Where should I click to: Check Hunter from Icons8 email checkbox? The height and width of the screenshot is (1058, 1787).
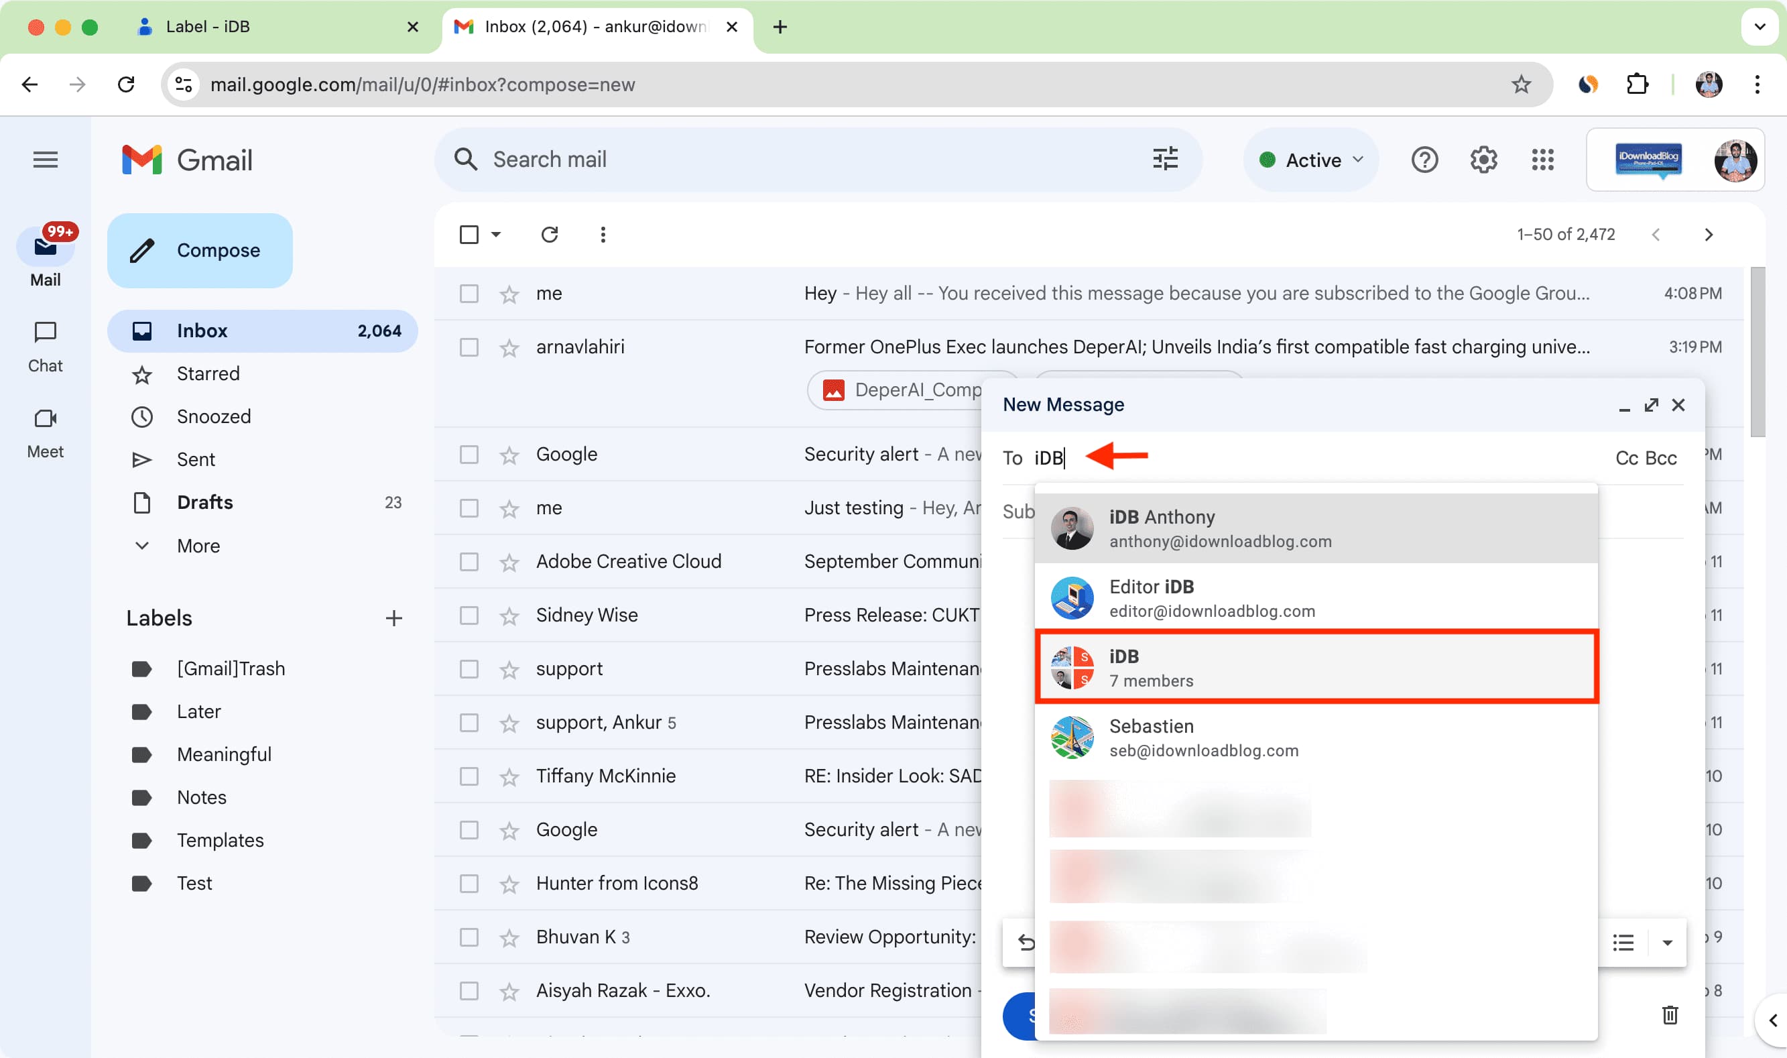pos(469,884)
